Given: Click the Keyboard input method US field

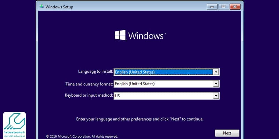Looking at the screenshot, I should tap(167, 96).
